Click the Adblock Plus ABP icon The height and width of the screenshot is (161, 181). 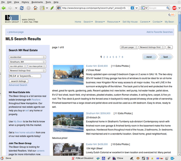tap(174, 8)
